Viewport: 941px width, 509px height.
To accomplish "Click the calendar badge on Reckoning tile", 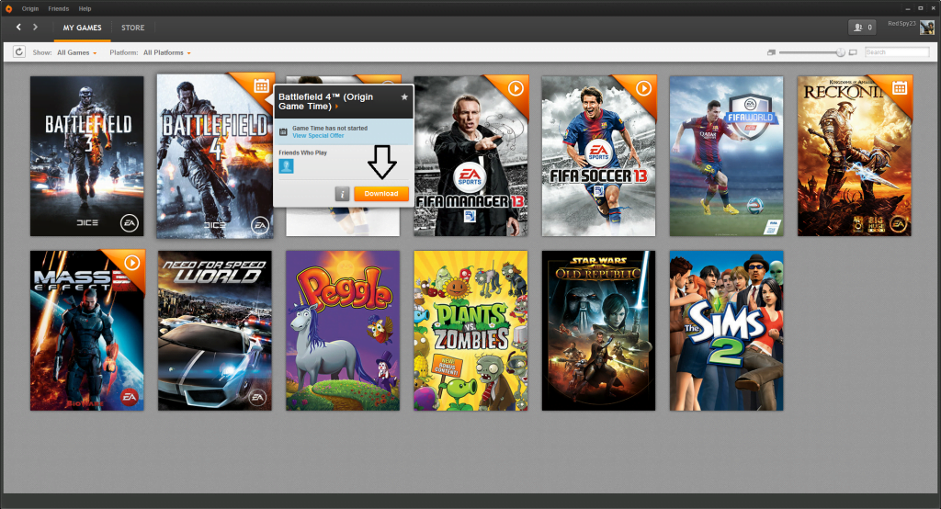I will pos(900,87).
